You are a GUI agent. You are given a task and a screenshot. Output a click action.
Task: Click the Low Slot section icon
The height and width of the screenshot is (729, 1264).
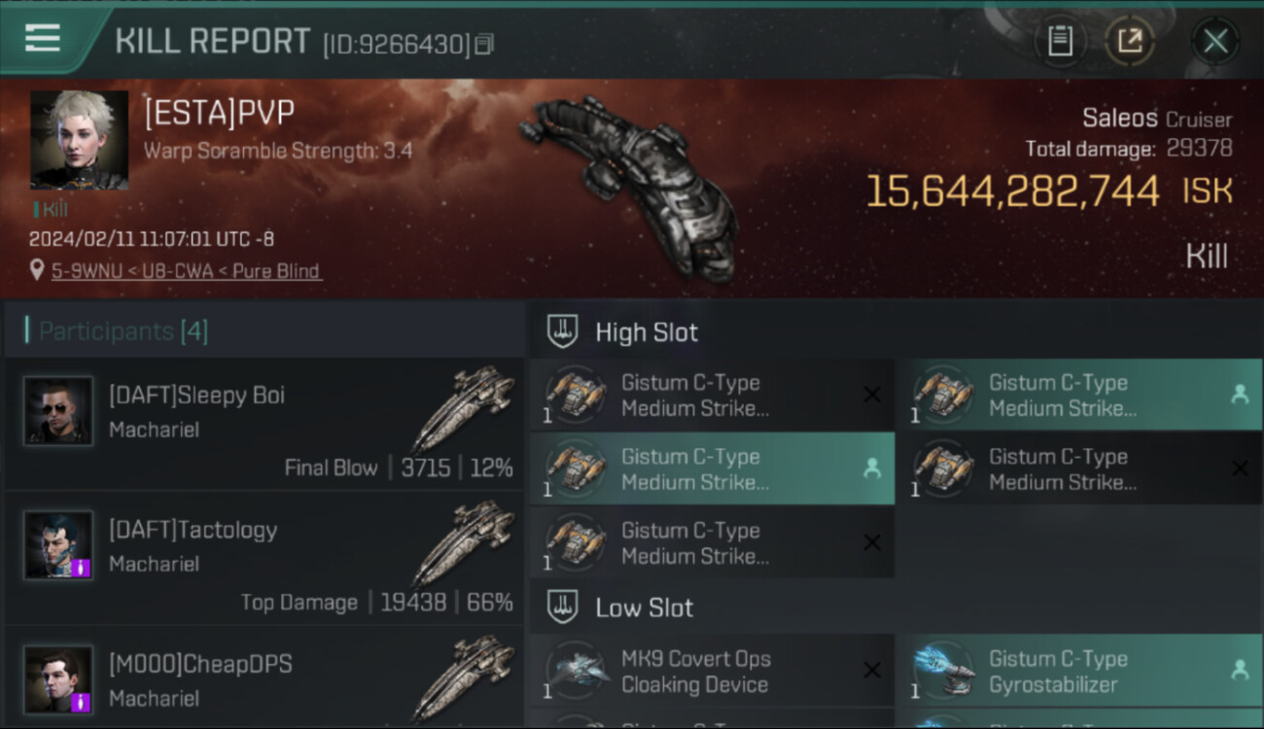(x=563, y=607)
